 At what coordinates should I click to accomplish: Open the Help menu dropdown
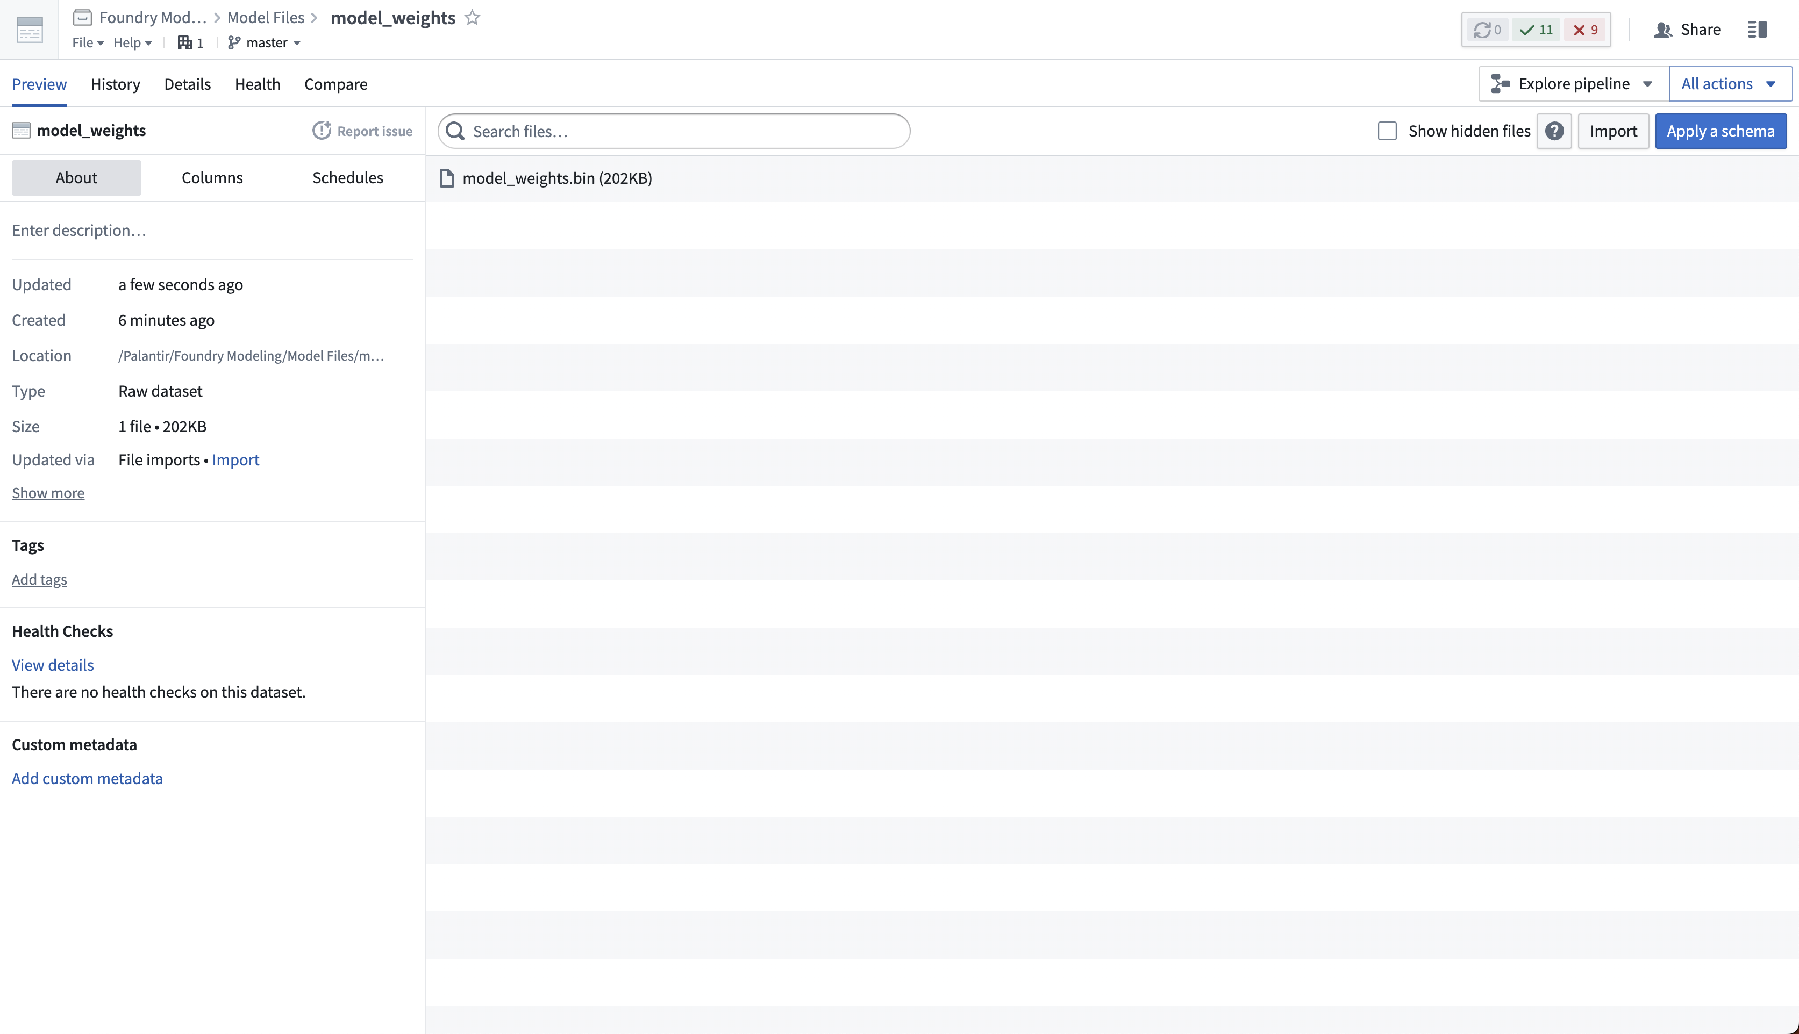pyautogui.click(x=133, y=42)
